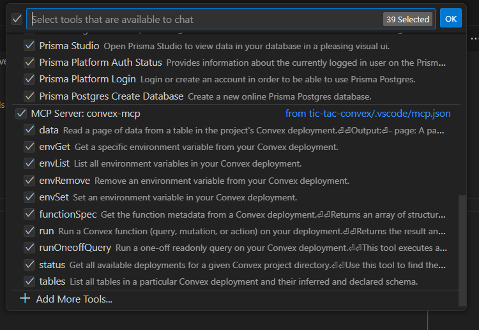
Task: Click 'tables' tool name
Action: (52, 281)
